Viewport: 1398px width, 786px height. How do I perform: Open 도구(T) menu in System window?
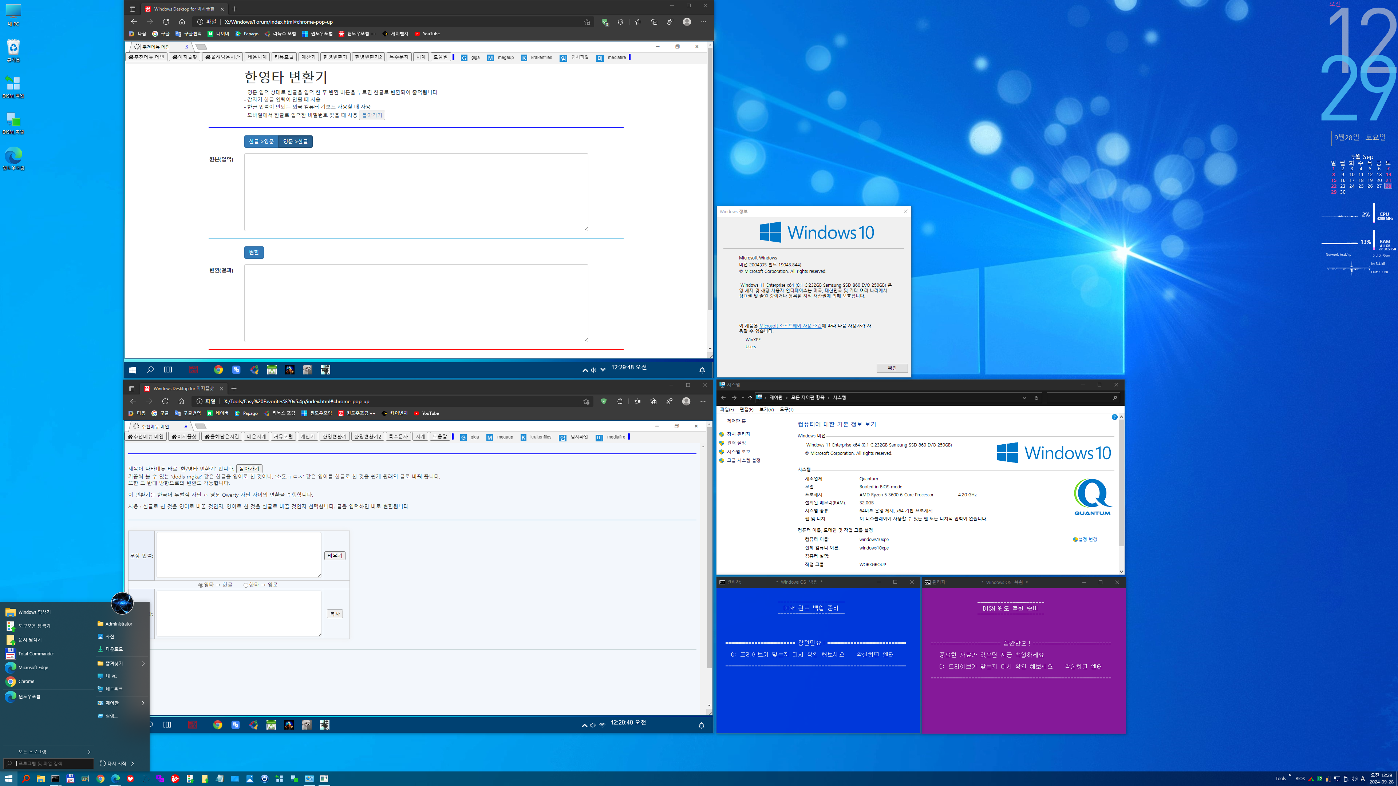pos(786,409)
